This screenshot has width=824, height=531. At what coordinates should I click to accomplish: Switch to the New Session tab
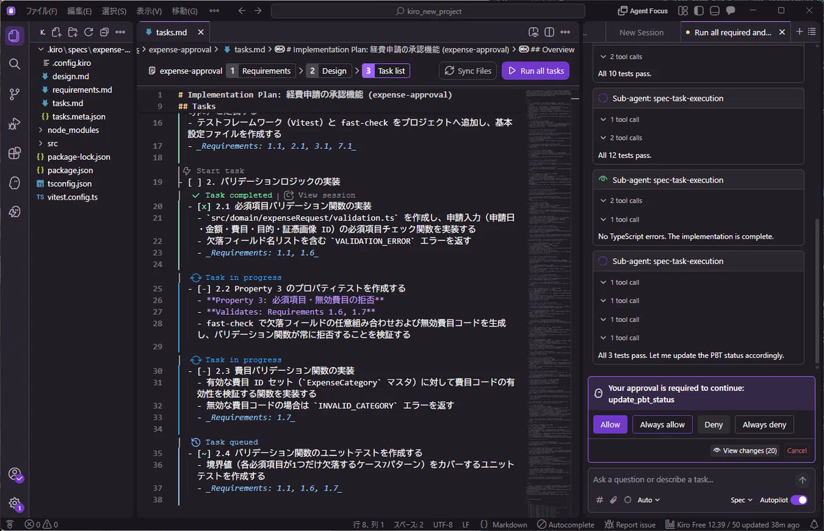tap(641, 32)
